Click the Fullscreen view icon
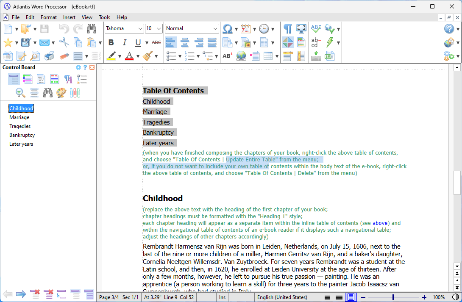The width and height of the screenshot is (462, 302). point(301,28)
